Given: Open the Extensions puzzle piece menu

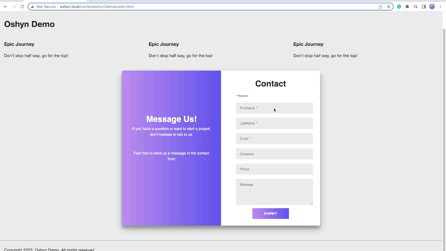Looking at the screenshot, I should pyautogui.click(x=407, y=7).
